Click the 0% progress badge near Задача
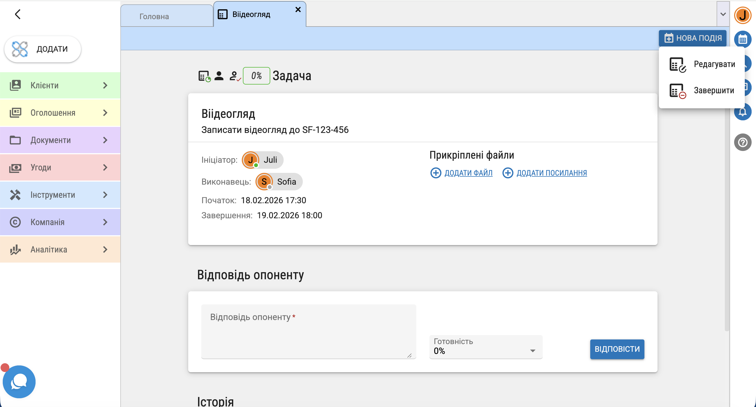 256,76
